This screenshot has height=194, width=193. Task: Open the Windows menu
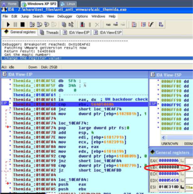click(98, 16)
